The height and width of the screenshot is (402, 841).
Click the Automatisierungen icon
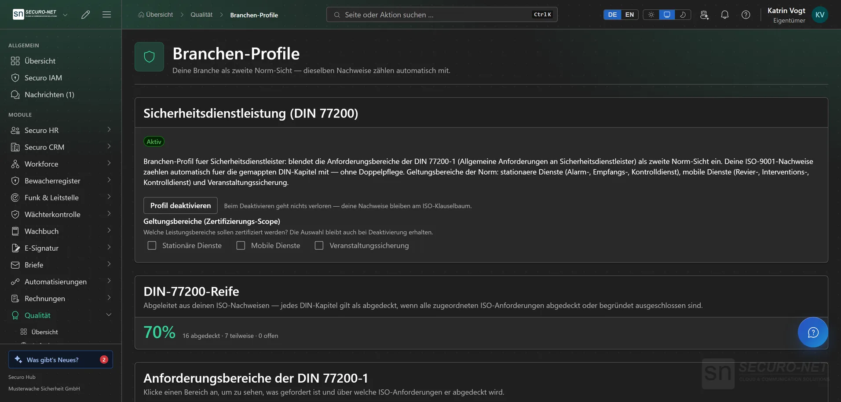(15, 281)
